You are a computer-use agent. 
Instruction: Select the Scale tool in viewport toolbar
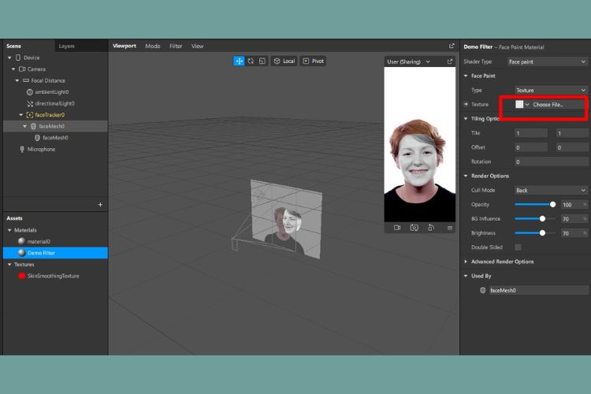pyautogui.click(x=262, y=61)
